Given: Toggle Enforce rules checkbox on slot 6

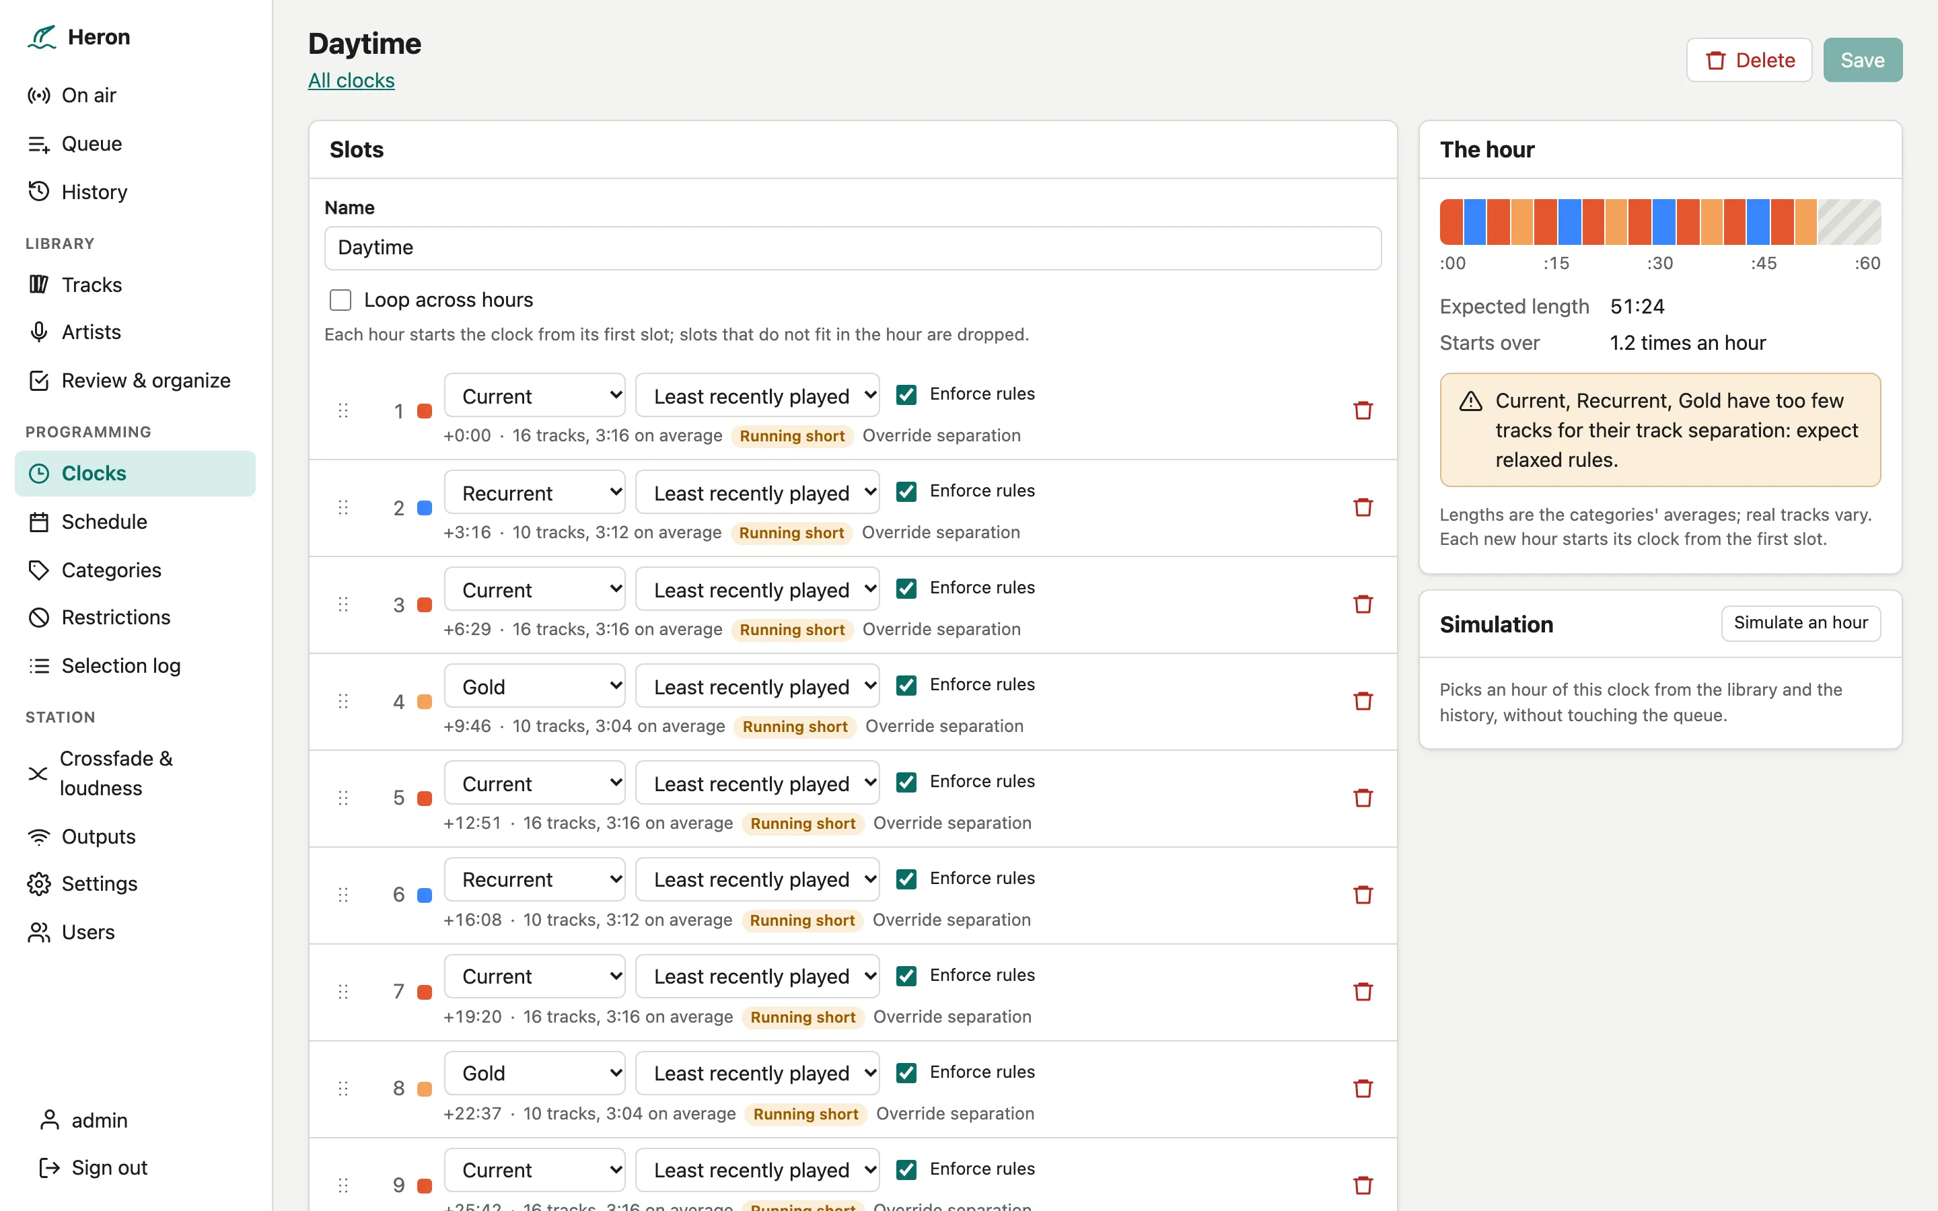Looking at the screenshot, I should click(x=906, y=879).
